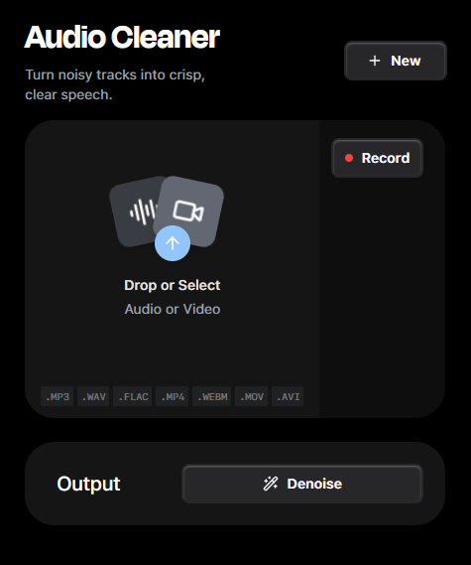Click the red record dot icon
This screenshot has width=471, height=565.
pos(349,158)
